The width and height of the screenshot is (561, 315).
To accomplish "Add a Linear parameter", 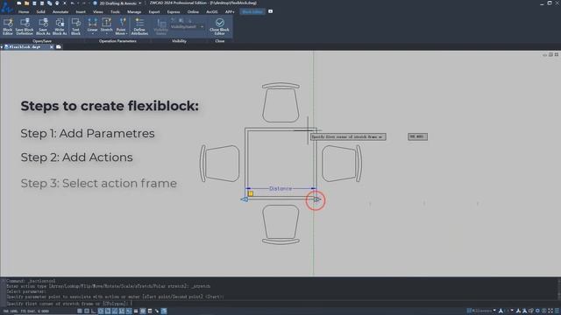I will (92, 25).
